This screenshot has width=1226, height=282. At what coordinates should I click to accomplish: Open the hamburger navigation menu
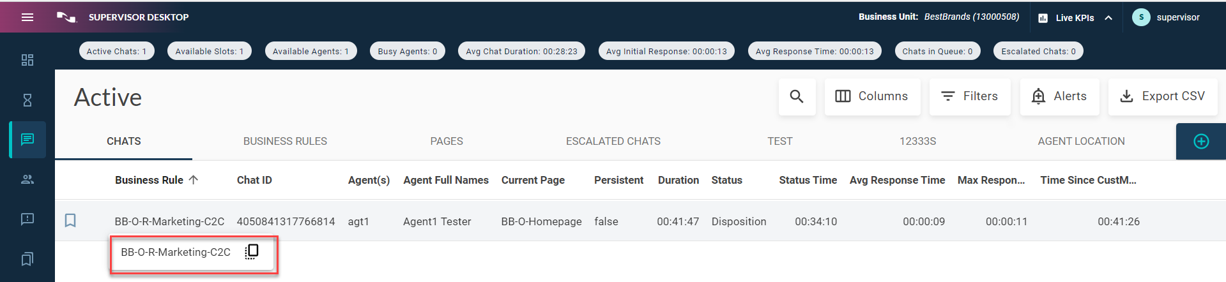click(27, 17)
